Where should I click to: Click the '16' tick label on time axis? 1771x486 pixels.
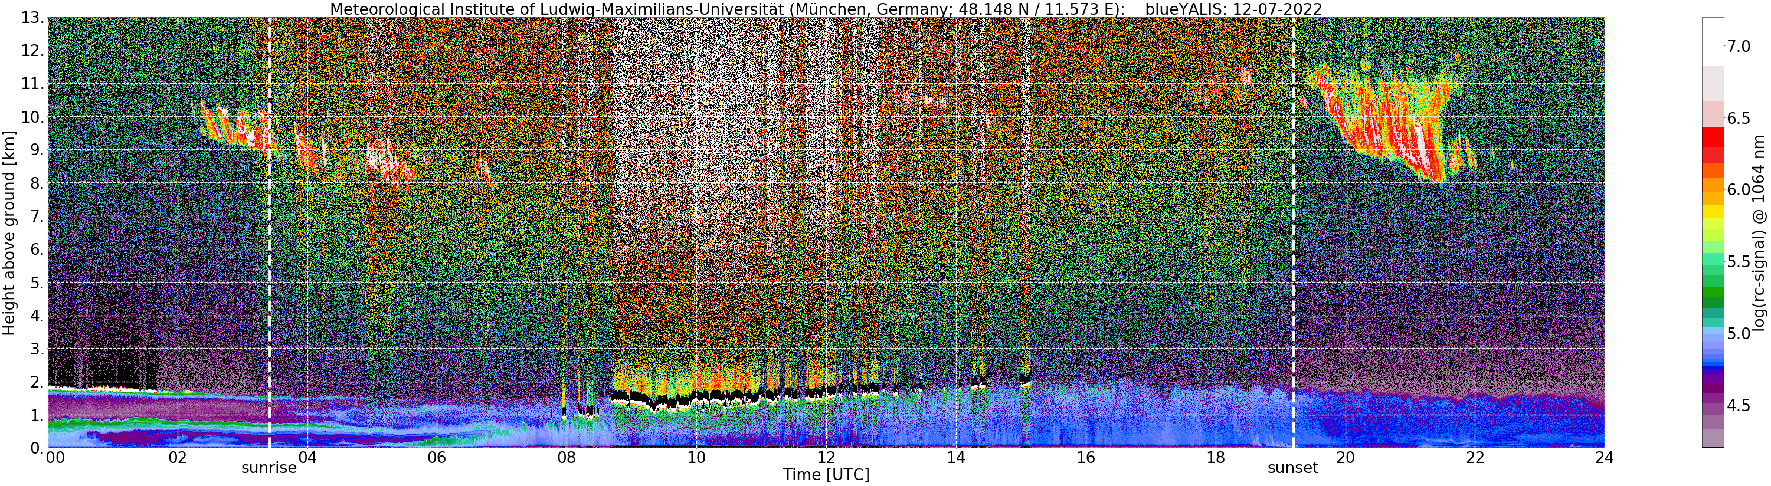[x=1086, y=458]
